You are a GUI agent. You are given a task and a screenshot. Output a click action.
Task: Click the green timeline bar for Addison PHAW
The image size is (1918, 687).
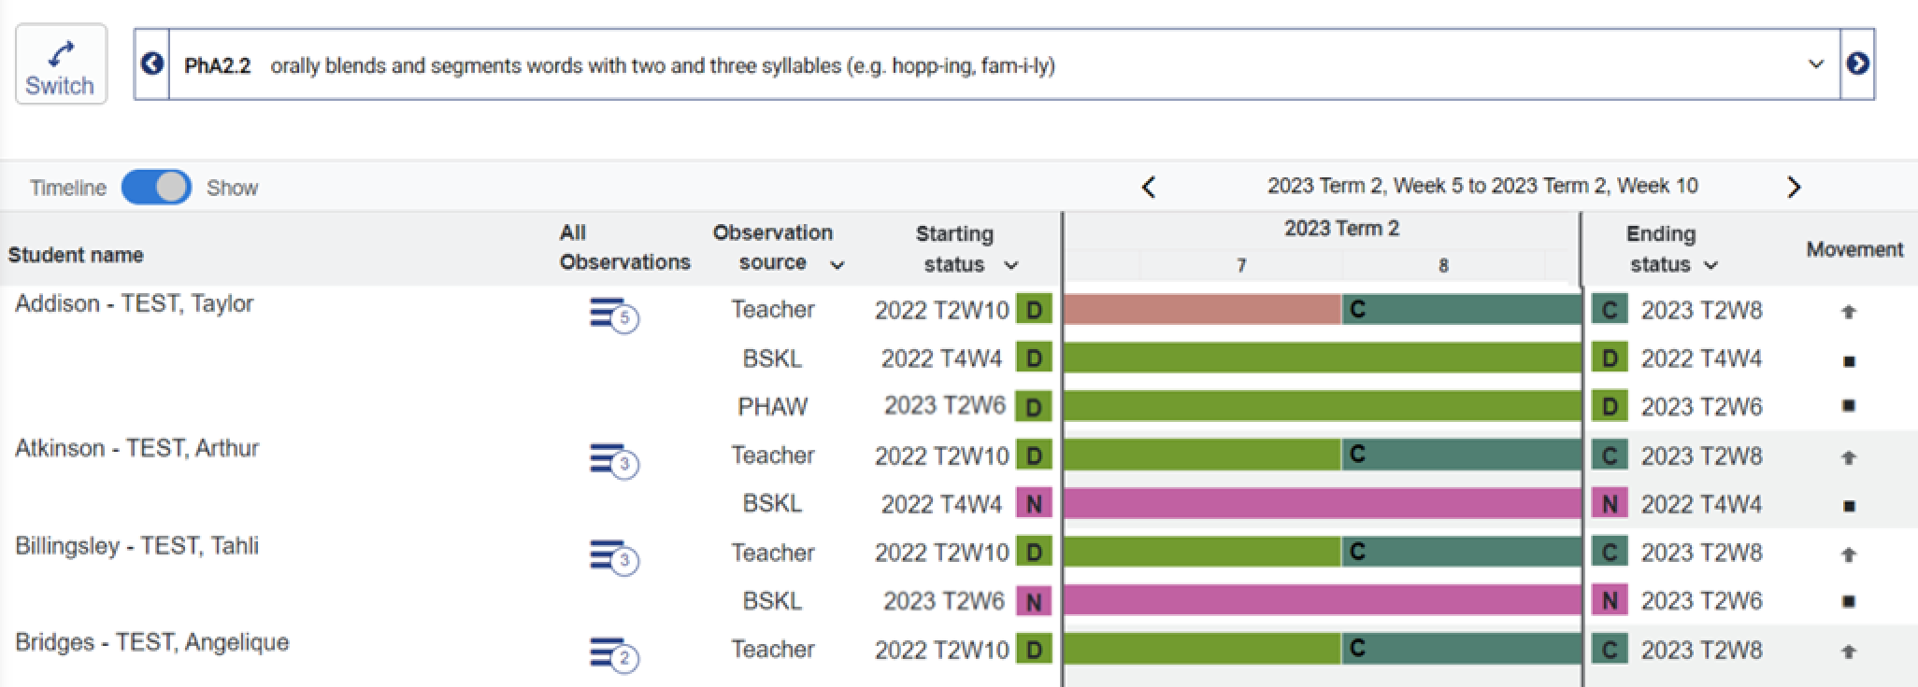[x=1323, y=406]
